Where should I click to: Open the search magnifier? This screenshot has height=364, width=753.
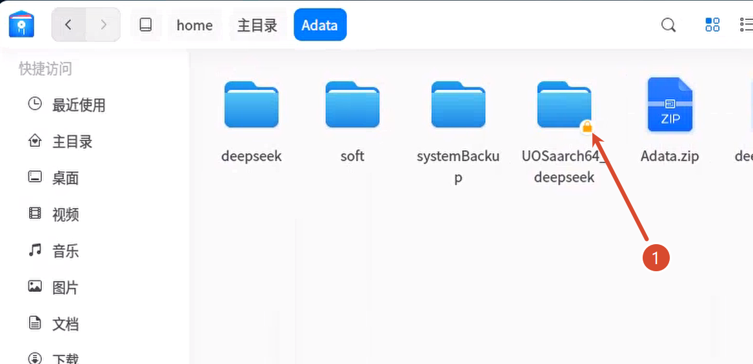pos(668,25)
